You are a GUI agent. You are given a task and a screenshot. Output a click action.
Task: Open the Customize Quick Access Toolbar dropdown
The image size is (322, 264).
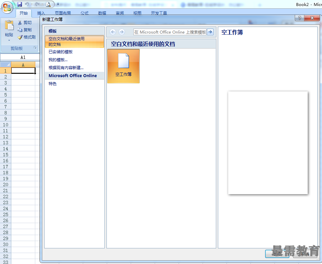point(58,4)
